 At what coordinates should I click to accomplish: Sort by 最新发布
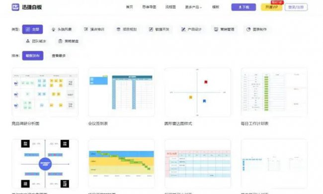[x=33, y=56]
